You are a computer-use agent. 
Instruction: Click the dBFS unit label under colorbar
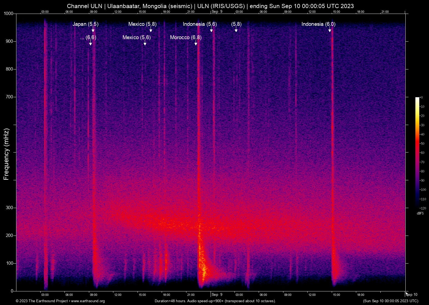[x=420, y=213]
